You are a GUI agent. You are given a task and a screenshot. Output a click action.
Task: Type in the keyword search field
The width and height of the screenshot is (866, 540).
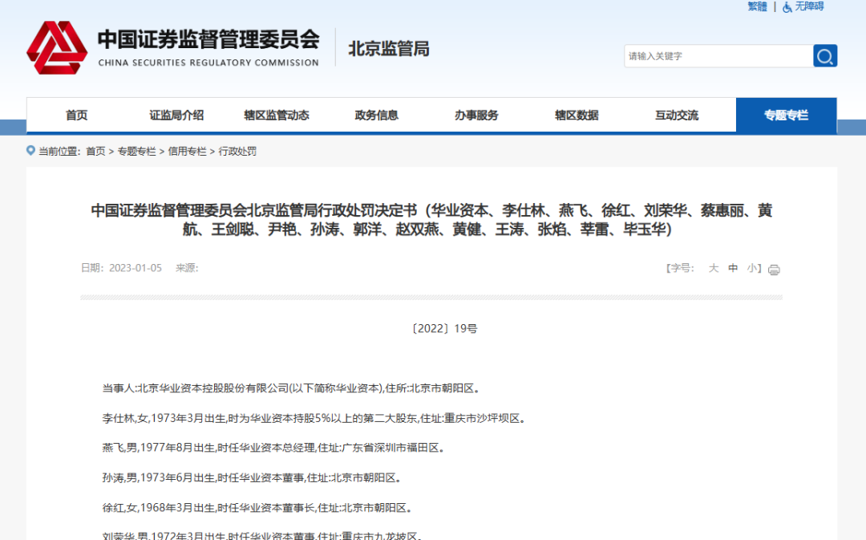(x=718, y=56)
